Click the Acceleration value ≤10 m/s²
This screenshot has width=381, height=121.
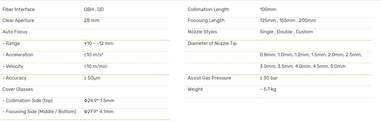coord(94,55)
